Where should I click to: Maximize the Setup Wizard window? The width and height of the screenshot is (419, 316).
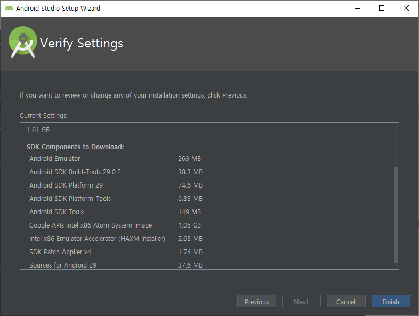tap(382, 8)
